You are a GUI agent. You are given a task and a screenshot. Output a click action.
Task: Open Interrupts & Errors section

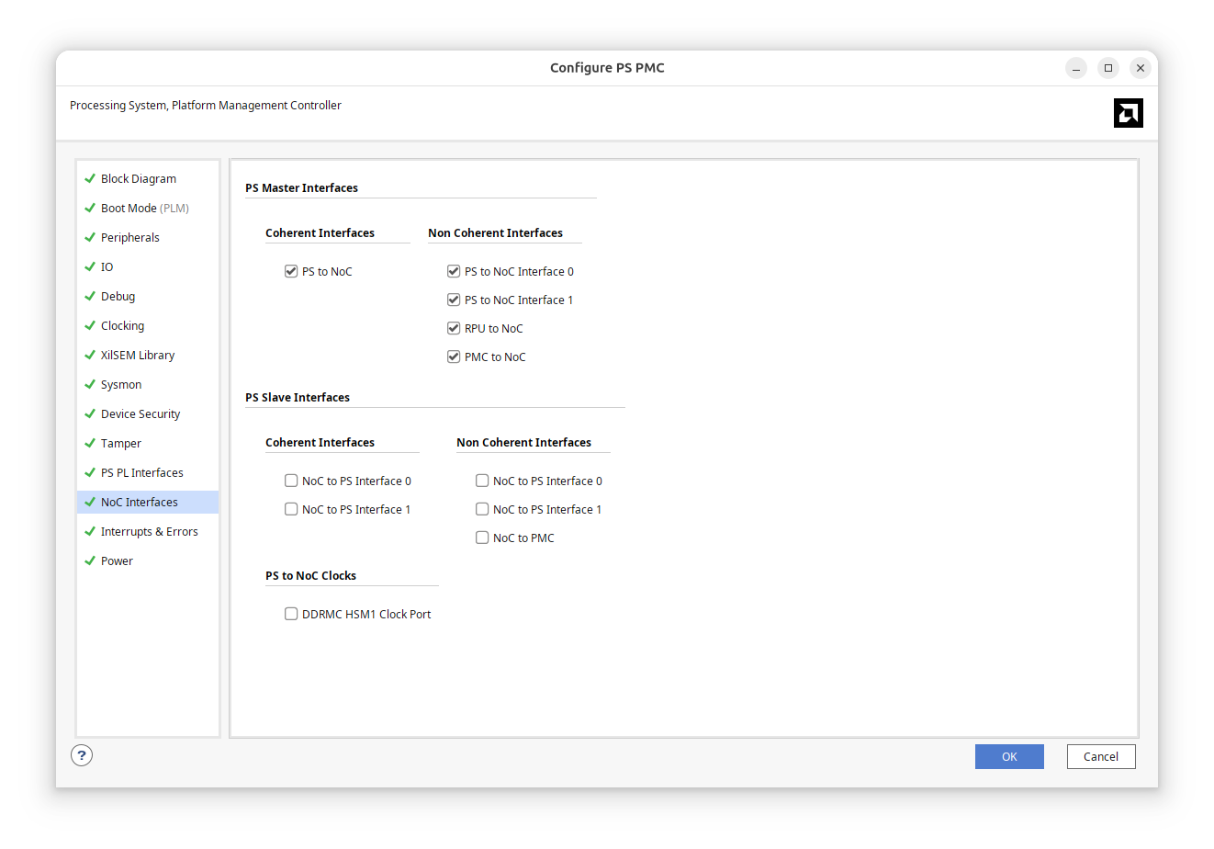click(x=149, y=532)
